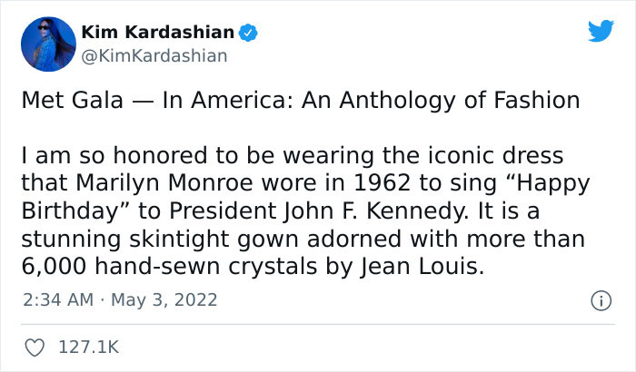Click the year "1962" in the tweet

click(x=383, y=183)
